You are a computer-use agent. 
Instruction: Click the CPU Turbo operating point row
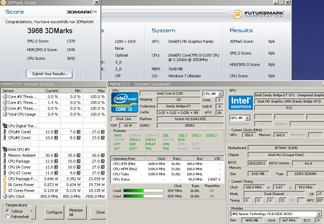point(168,174)
